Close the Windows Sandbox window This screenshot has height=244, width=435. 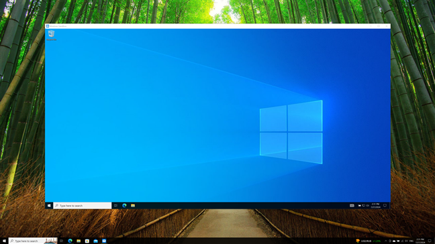(387, 26)
